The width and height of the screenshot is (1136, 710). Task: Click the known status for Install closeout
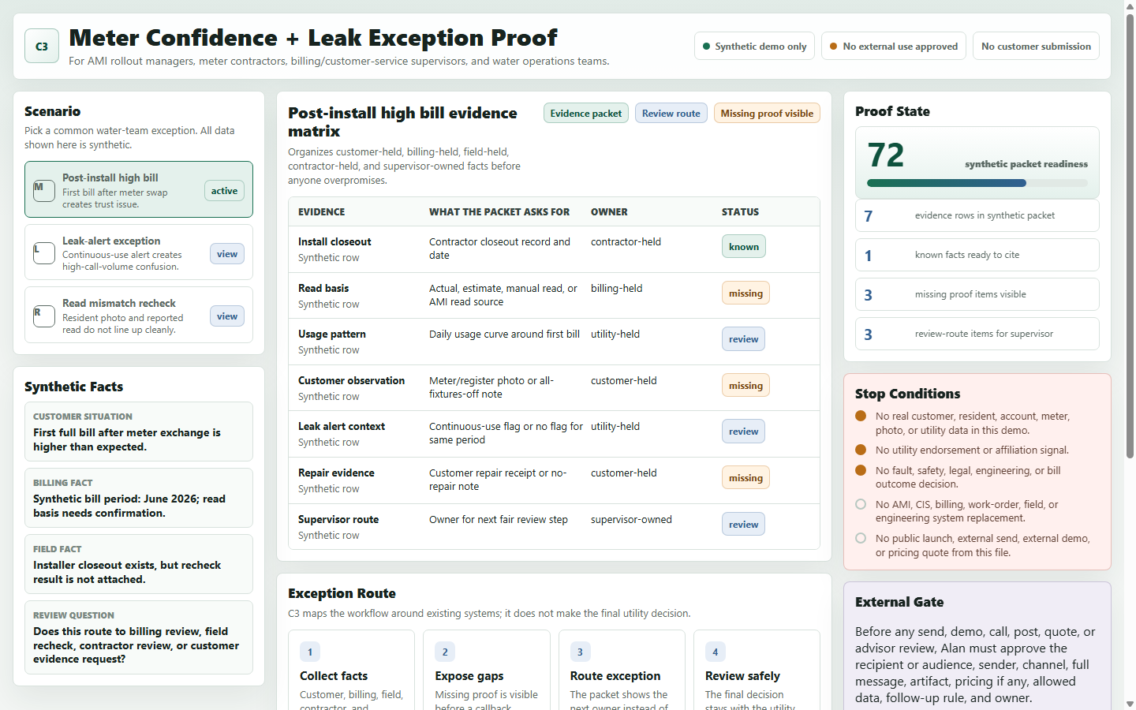tap(744, 247)
